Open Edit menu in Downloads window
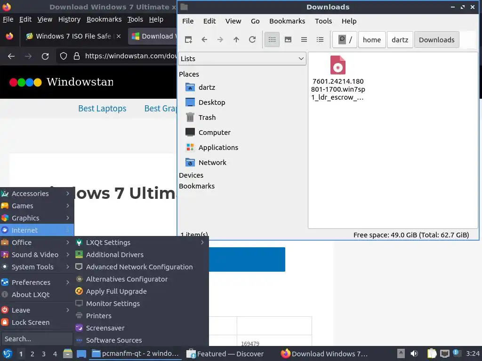Screen dimensions: 482x361 tap(209, 21)
